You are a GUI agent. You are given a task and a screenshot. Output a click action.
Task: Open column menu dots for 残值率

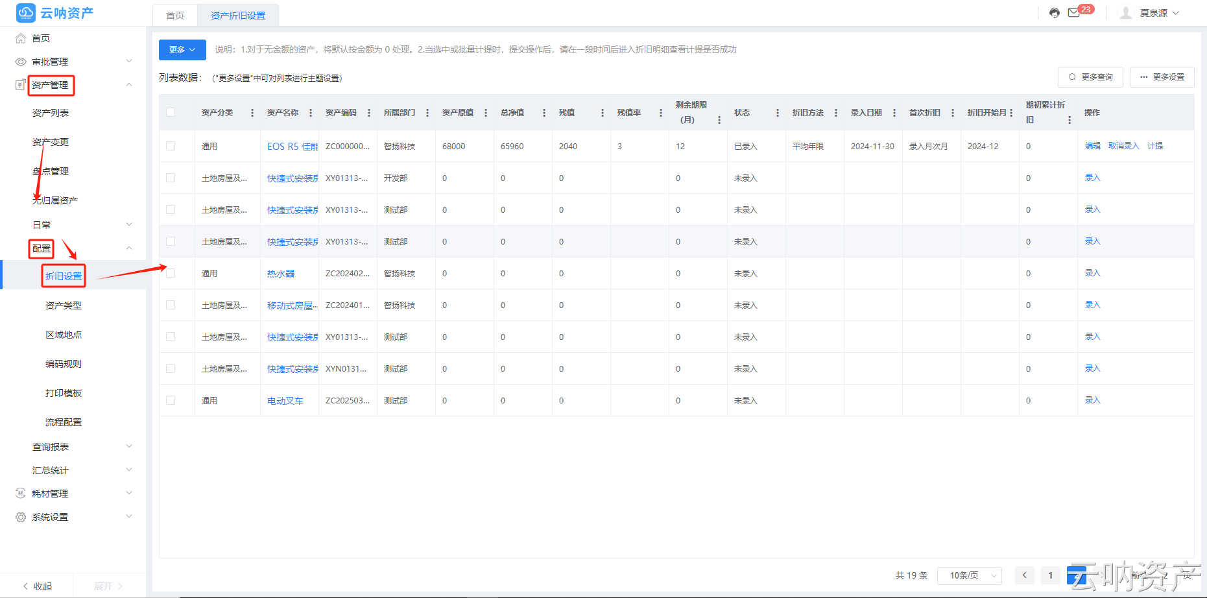tap(661, 113)
